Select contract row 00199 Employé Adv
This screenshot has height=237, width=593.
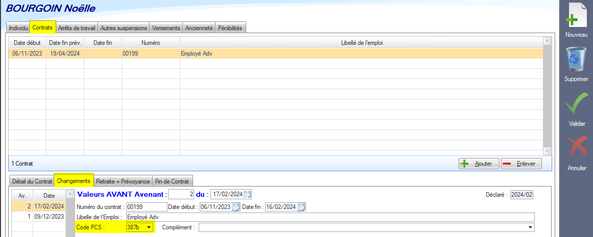click(275, 54)
